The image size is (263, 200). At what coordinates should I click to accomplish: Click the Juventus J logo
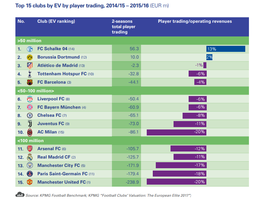[30, 124]
